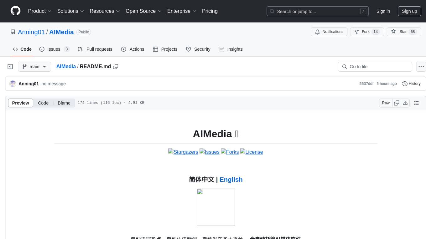
Task: Open the Forks badge link
Action: click(x=230, y=152)
